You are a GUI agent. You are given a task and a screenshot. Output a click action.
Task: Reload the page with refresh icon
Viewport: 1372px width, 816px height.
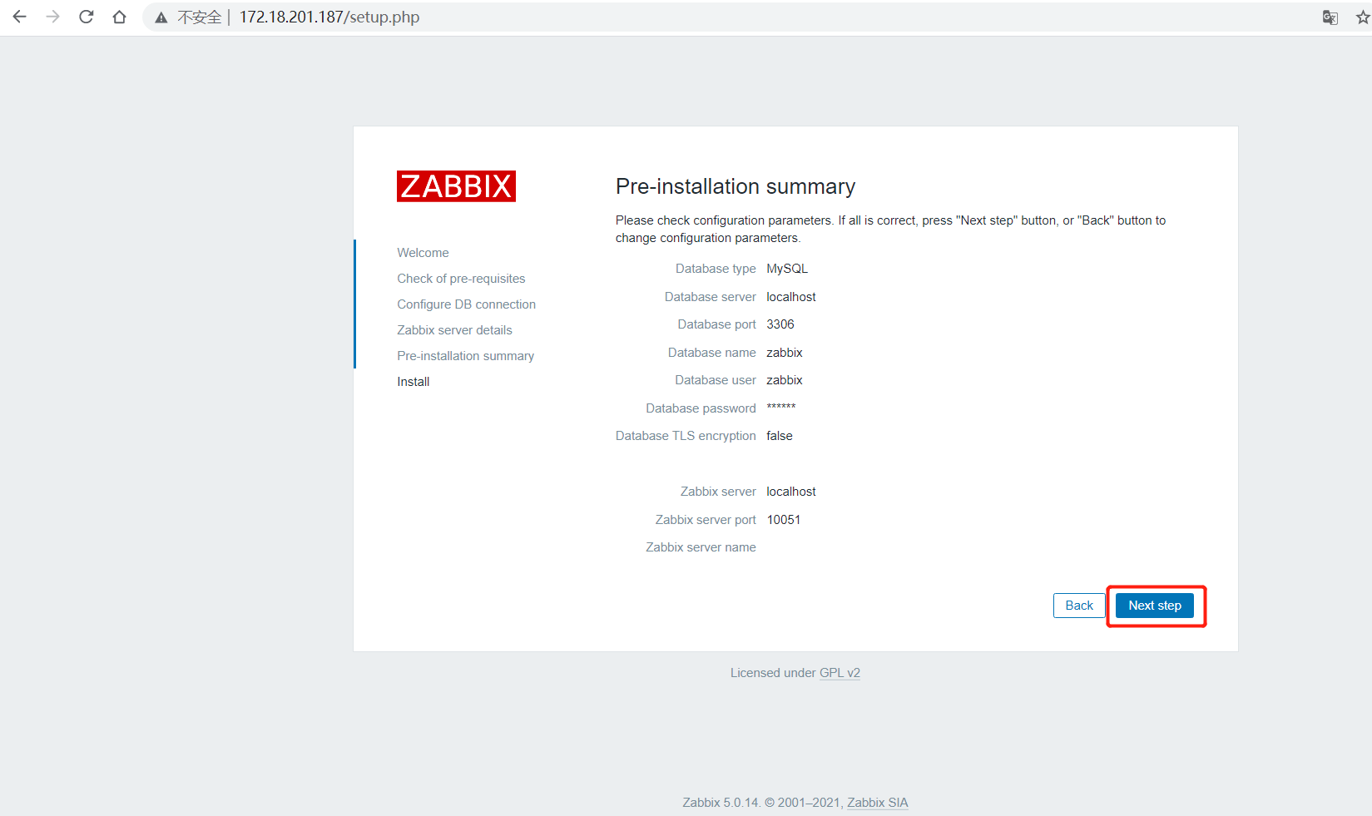(x=87, y=17)
